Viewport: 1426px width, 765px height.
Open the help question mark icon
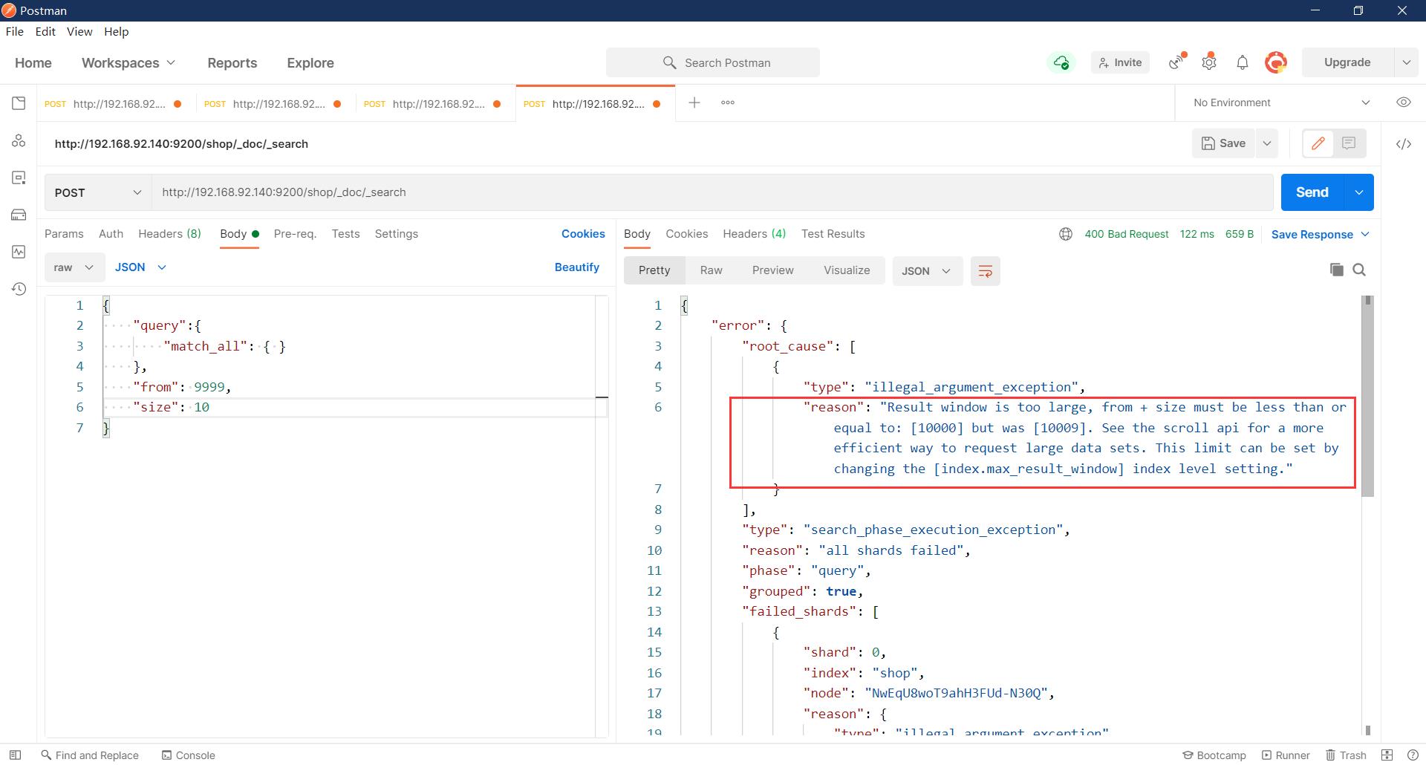tap(1413, 755)
